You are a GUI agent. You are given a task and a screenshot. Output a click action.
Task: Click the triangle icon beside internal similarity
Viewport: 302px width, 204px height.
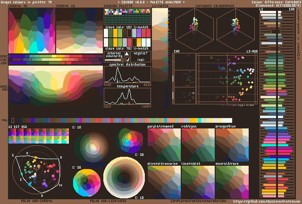[x=127, y=54]
